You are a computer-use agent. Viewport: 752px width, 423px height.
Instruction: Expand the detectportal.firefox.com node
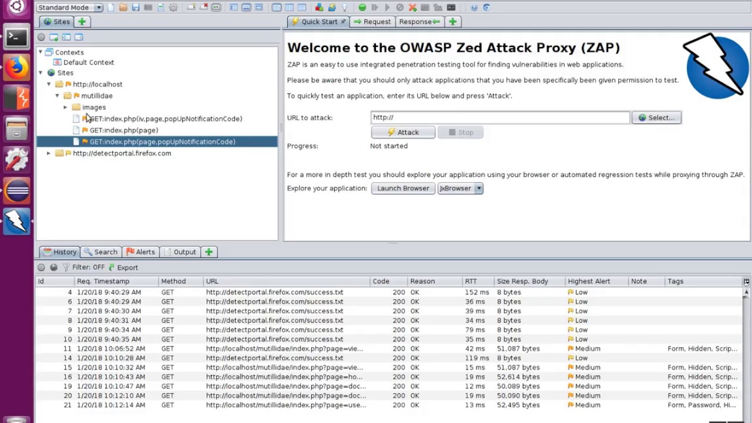click(x=49, y=153)
